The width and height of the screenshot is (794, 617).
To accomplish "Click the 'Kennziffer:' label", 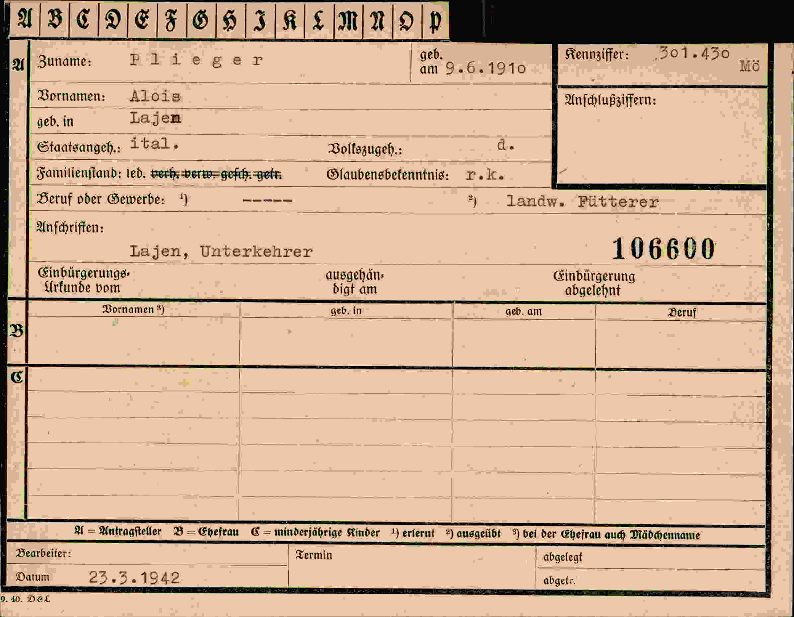I will [596, 54].
